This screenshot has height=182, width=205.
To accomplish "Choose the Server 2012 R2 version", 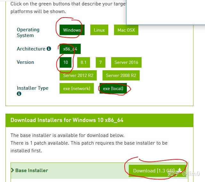I will coord(78,75).
